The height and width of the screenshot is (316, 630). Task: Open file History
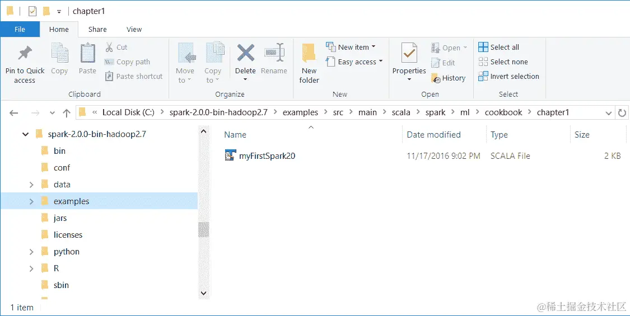(x=448, y=78)
